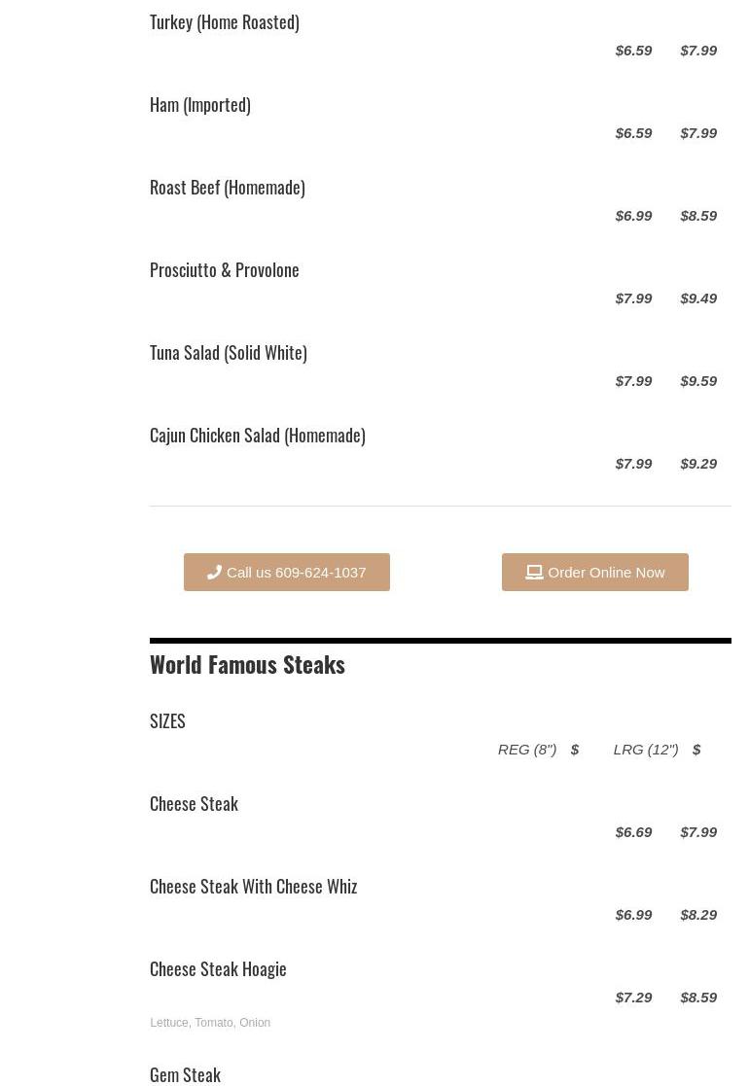749x1086 pixels.
Task: Select the Prosciutto & Provolone item
Action: 224,269
